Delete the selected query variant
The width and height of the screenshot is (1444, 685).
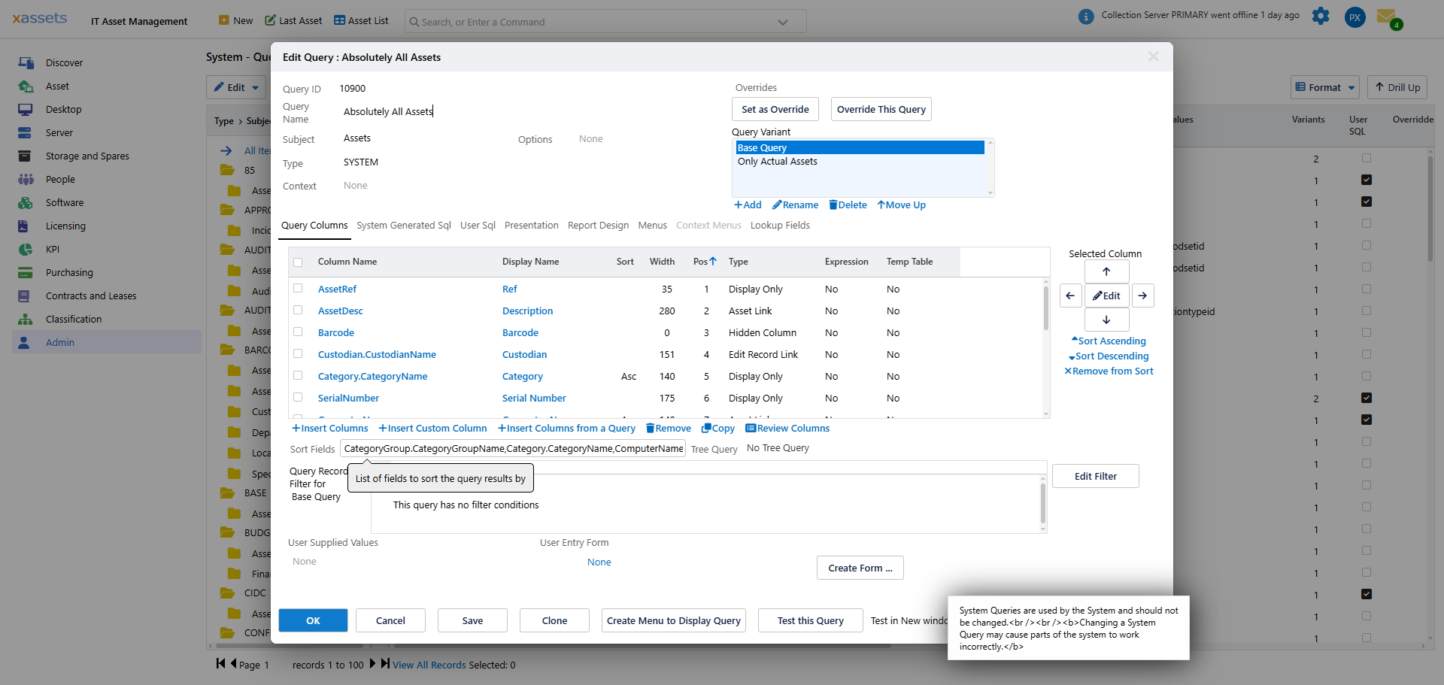pos(847,205)
